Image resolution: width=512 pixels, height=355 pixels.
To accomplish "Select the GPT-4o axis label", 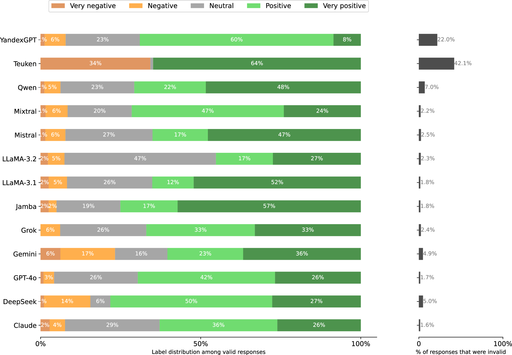I will pyautogui.click(x=25, y=278).
